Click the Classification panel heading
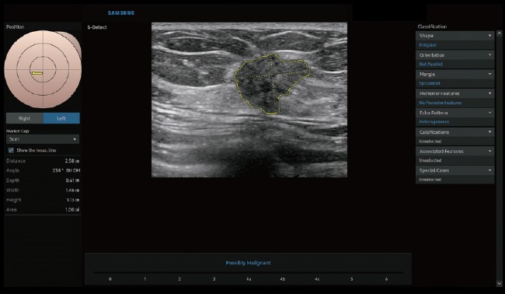505x294 pixels. 432,26
